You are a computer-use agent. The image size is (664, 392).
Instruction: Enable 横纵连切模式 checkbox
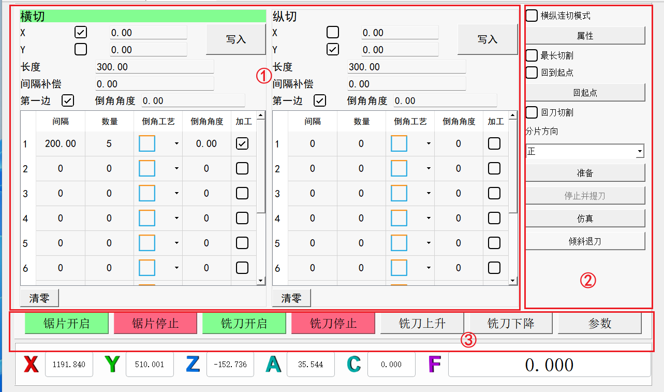(532, 16)
